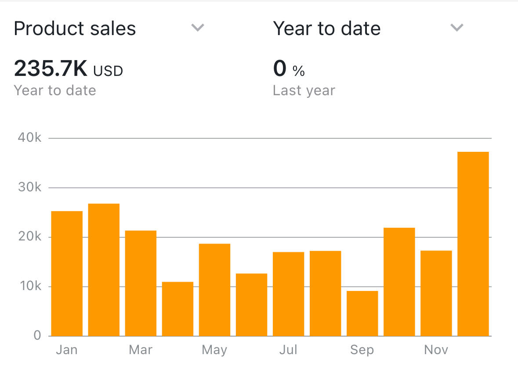Select the February sales bar
518x373 pixels.
[104, 270]
